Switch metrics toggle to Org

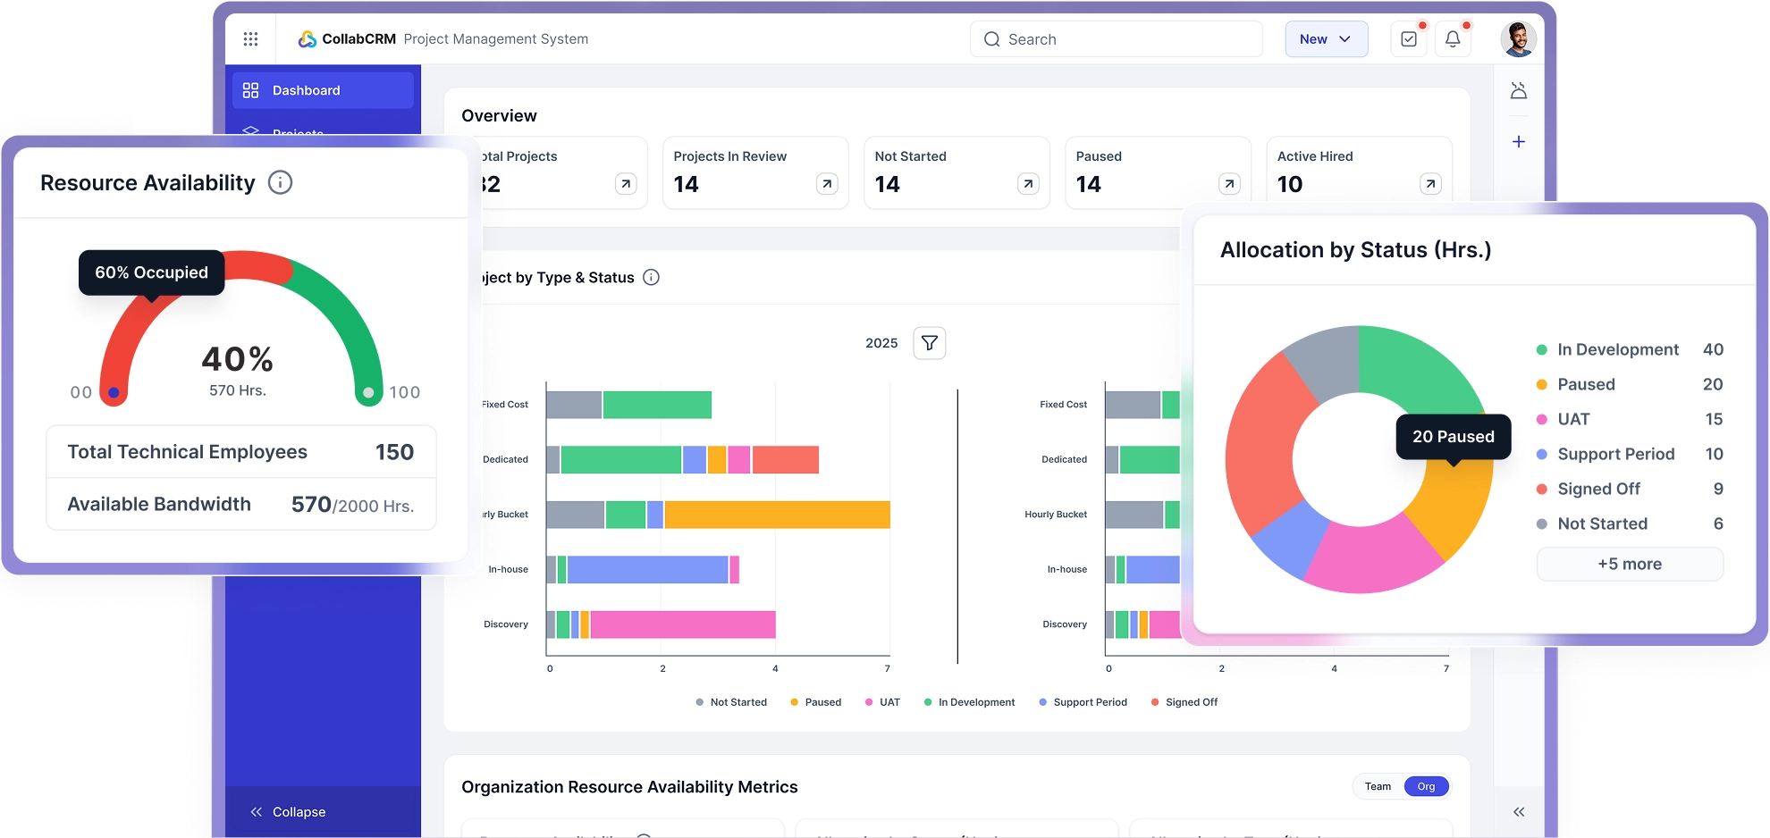point(1426,787)
